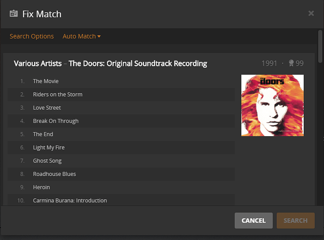Click the match score badge icon
The image size is (324, 240).
coord(291,63)
